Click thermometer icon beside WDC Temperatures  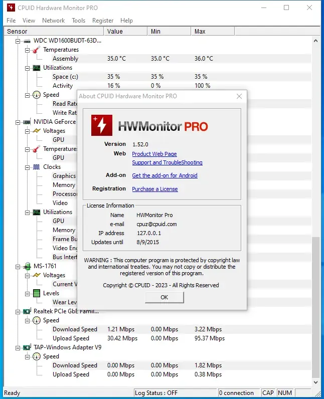pos(37,50)
